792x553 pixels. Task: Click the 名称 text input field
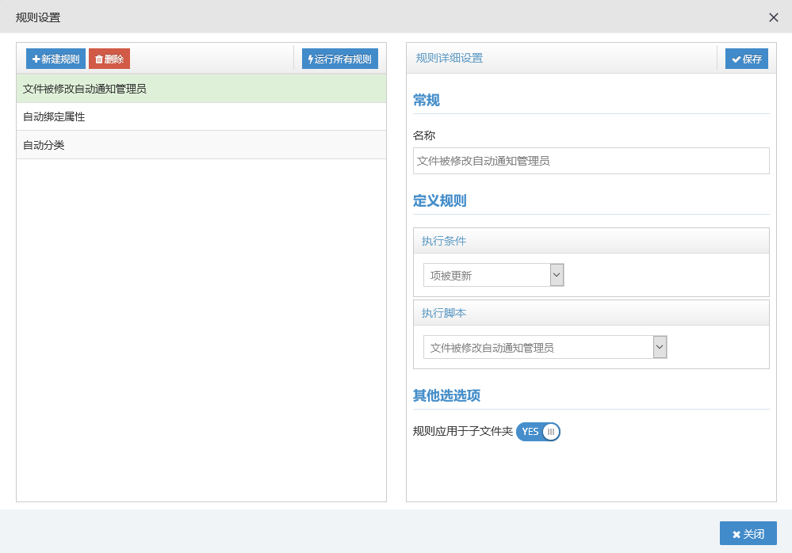click(x=591, y=161)
